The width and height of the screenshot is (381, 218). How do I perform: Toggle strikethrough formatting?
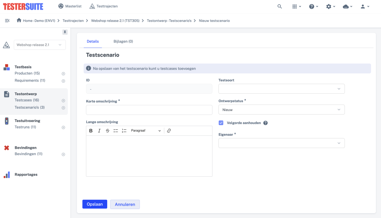click(x=108, y=131)
